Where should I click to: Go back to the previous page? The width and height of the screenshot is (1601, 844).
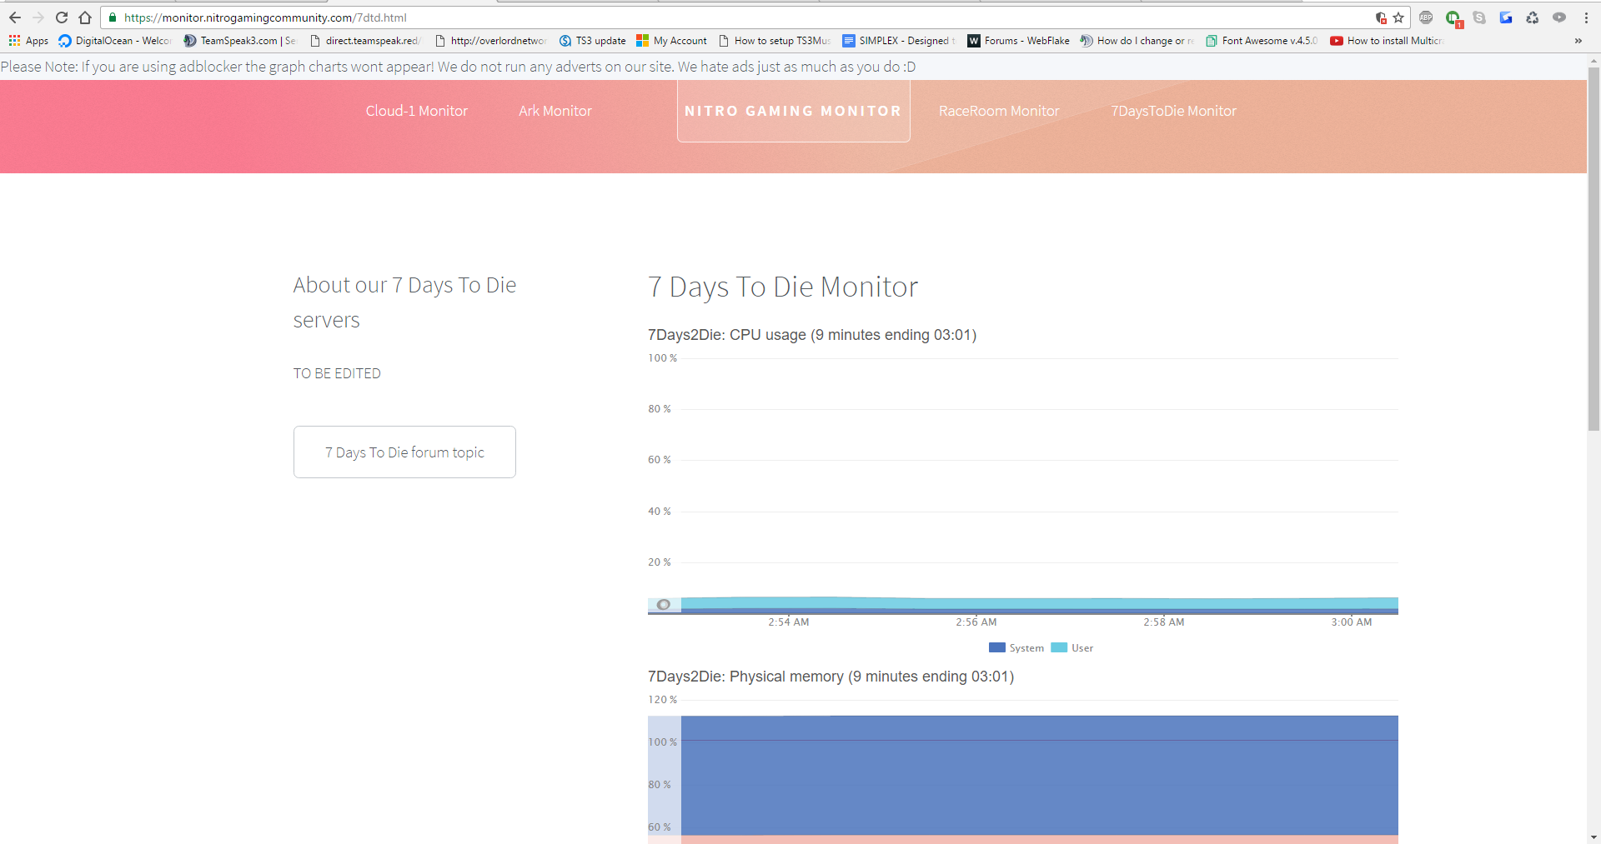[15, 17]
